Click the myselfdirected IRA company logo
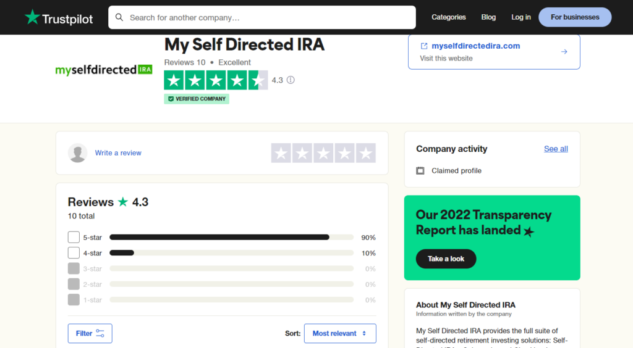Screen dimensions: 633x348 [104, 70]
